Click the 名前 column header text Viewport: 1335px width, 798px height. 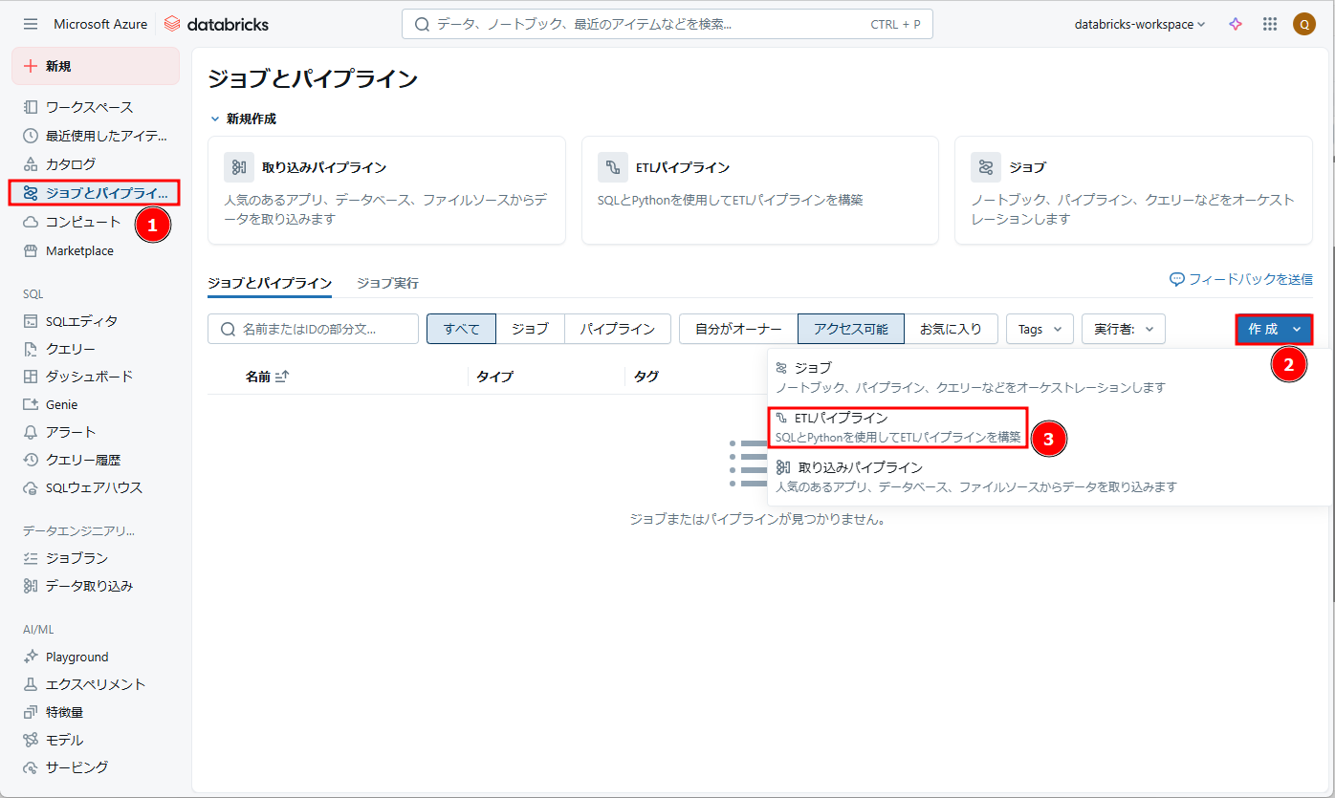(x=257, y=377)
